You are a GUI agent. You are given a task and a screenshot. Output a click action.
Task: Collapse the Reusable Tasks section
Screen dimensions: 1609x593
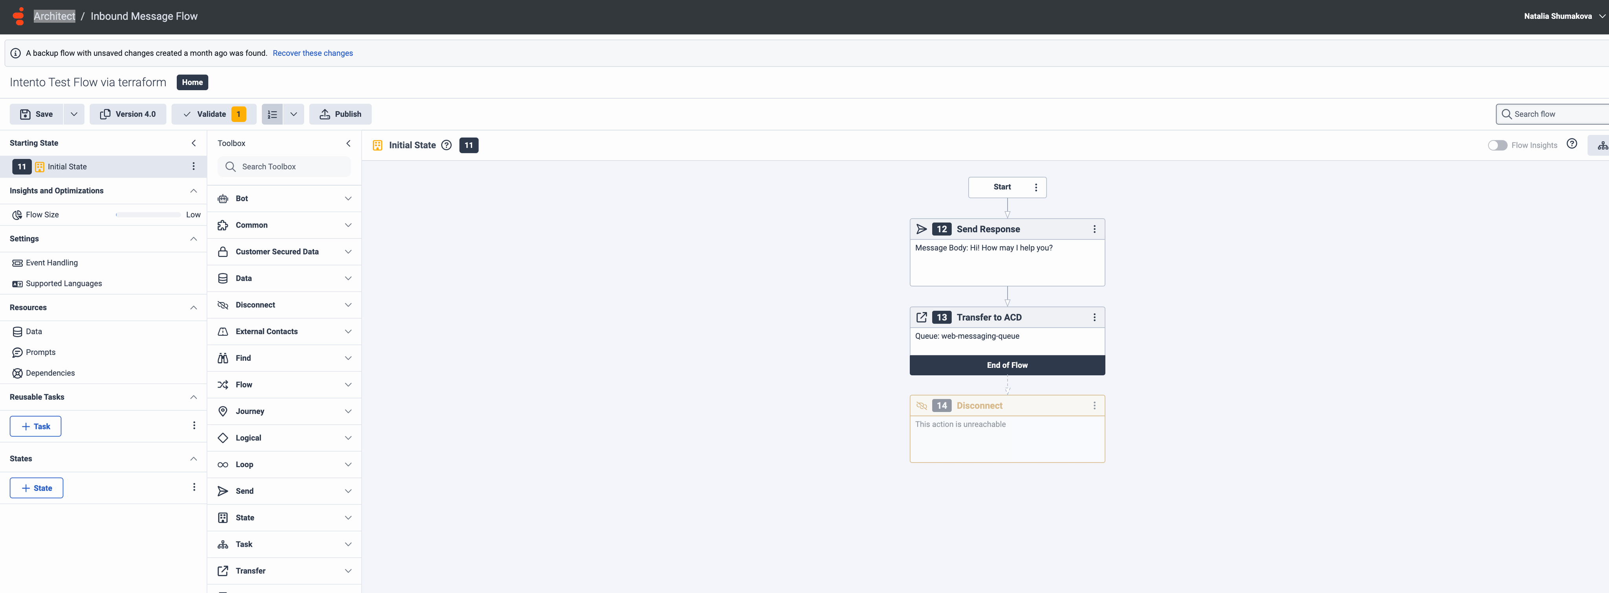[x=194, y=397]
